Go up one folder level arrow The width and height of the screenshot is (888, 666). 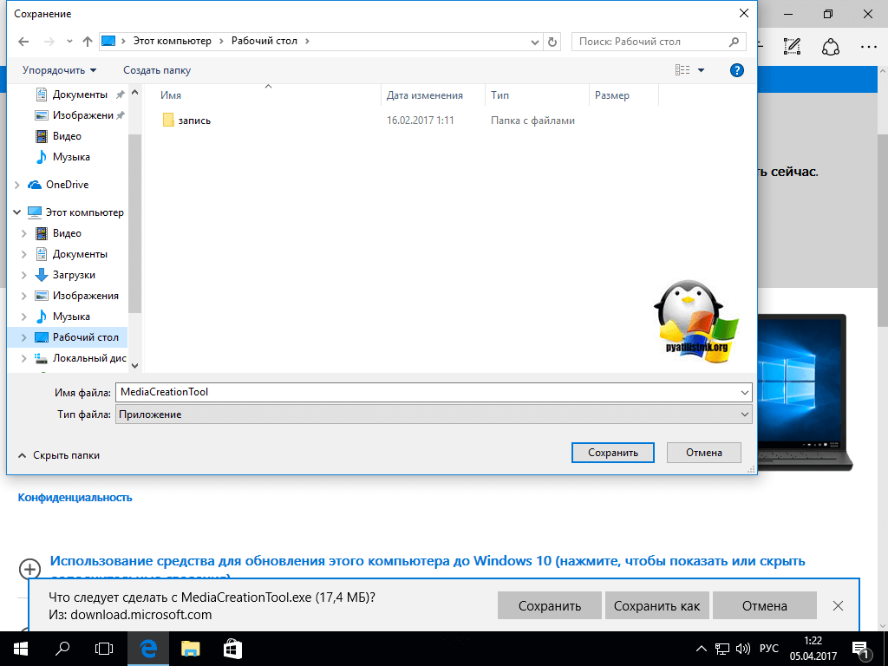click(88, 42)
